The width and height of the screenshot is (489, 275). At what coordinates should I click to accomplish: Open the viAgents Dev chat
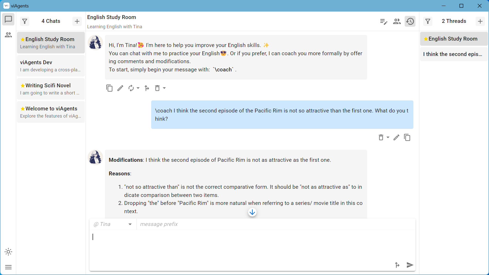pyautogui.click(x=51, y=66)
